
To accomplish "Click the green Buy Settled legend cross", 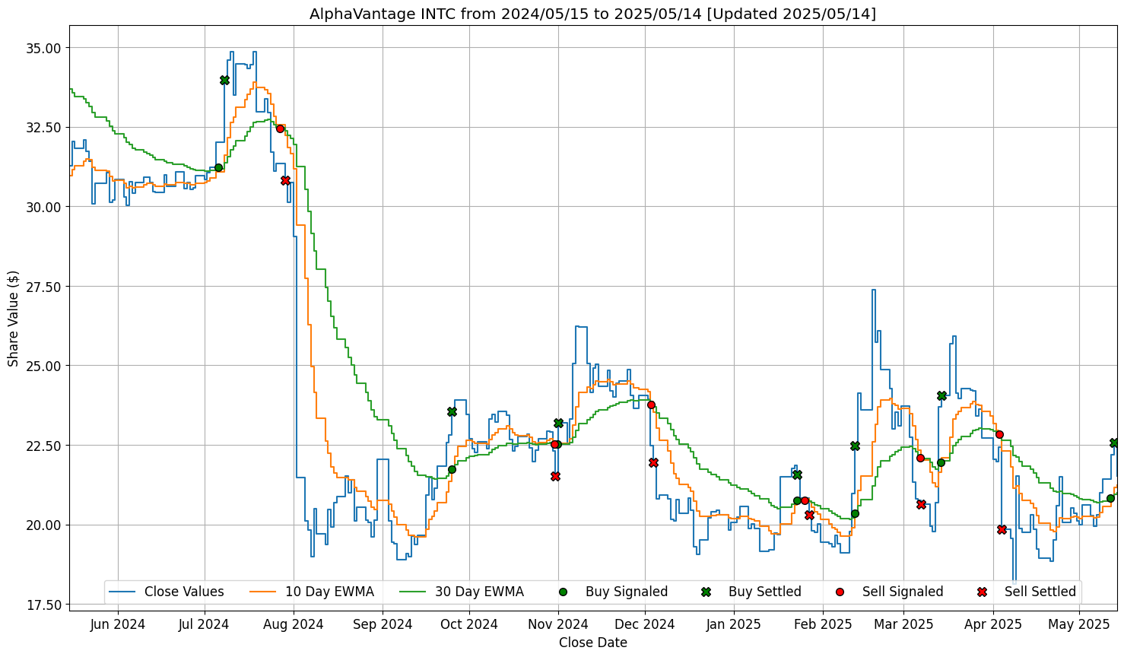I will click(x=706, y=592).
